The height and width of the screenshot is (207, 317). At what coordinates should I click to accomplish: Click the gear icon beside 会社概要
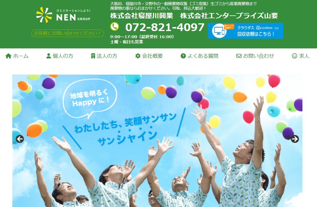pos(138,56)
